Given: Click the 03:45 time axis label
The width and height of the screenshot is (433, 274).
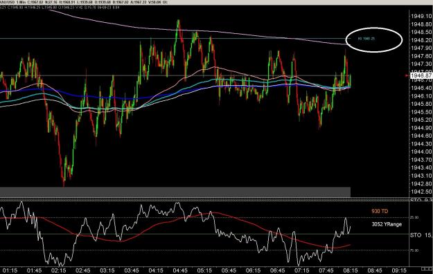Looking at the screenshot, I should (x=132, y=271).
